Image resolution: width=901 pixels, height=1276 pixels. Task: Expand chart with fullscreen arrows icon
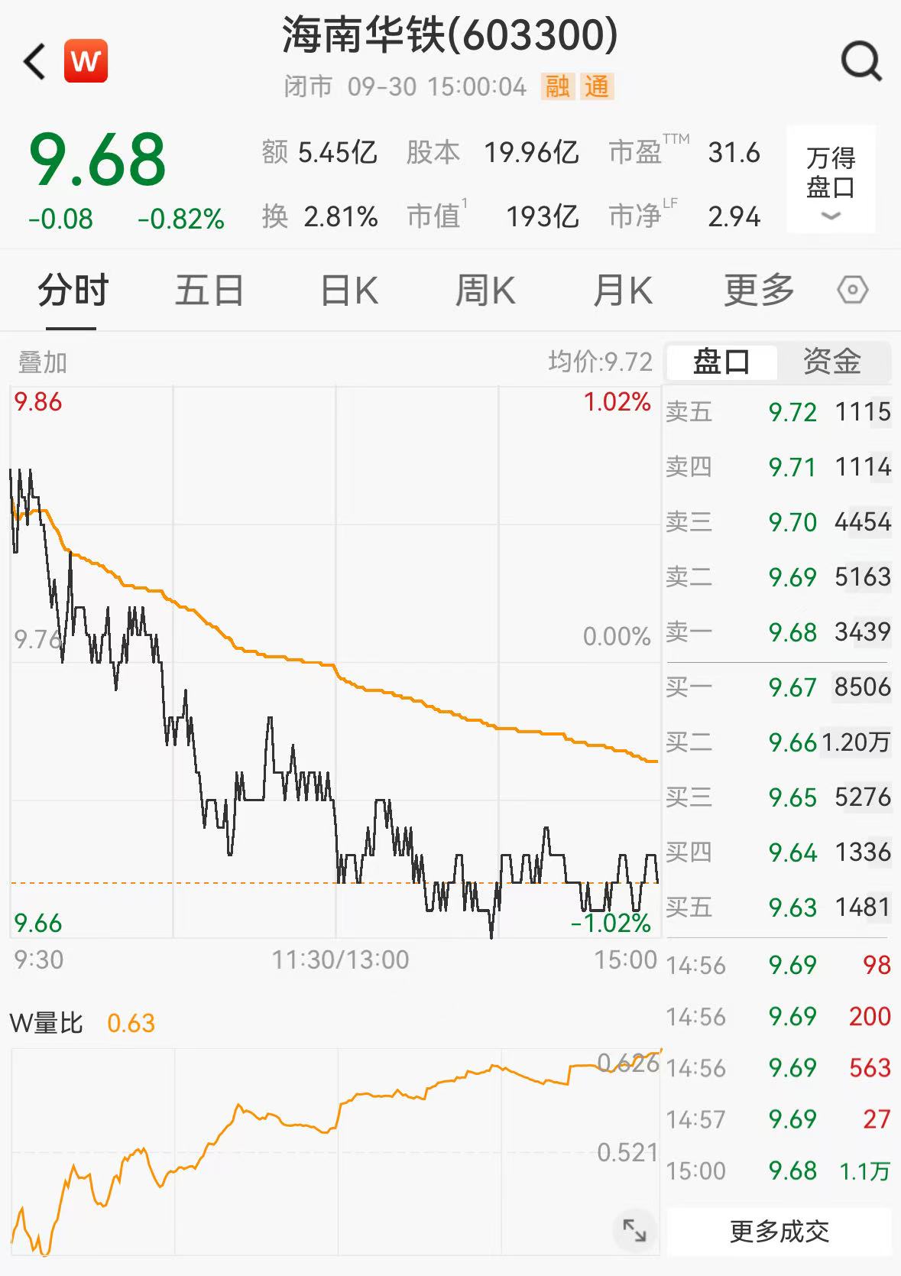634,1231
